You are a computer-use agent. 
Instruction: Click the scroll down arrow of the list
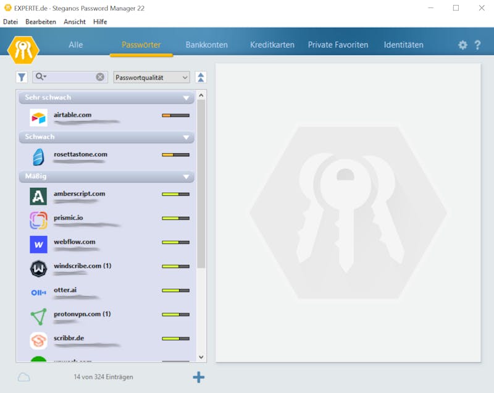point(201,357)
